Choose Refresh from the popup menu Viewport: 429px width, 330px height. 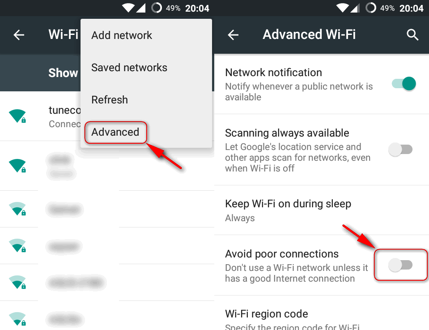click(110, 100)
